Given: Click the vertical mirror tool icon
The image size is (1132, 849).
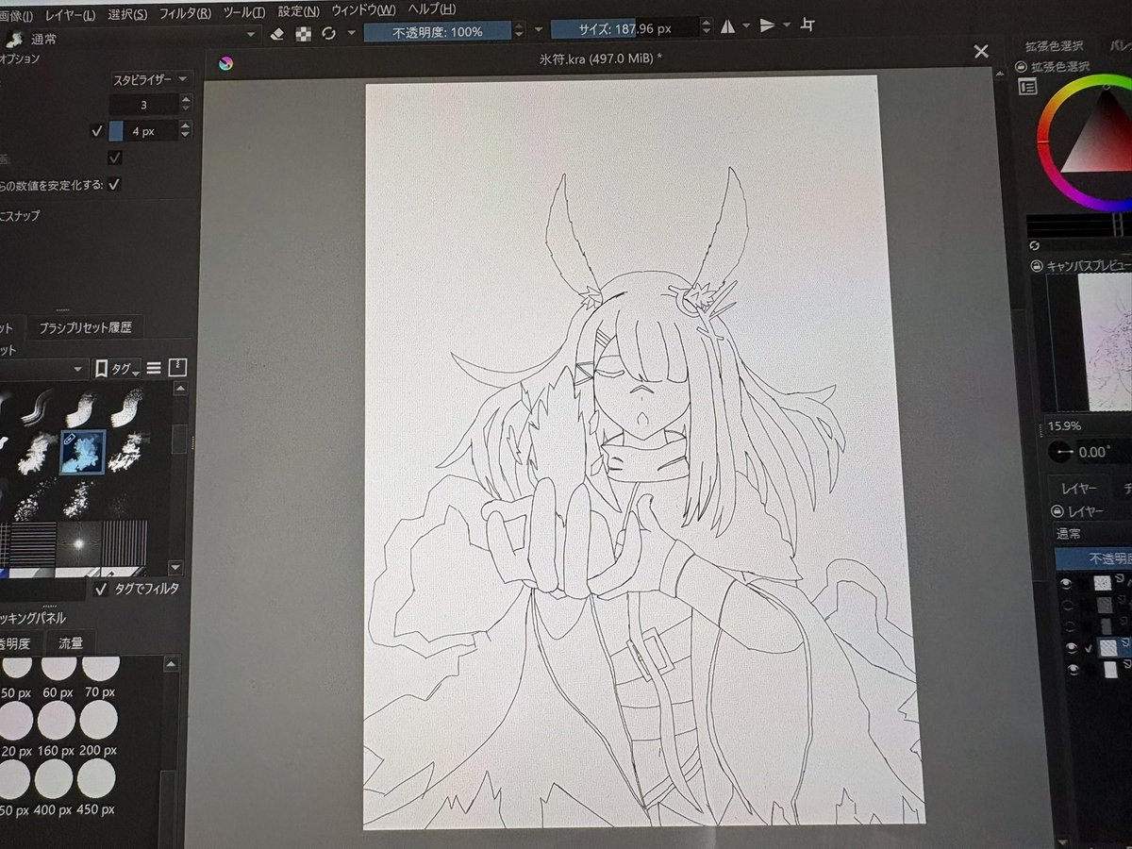Looking at the screenshot, I should pos(767,25).
